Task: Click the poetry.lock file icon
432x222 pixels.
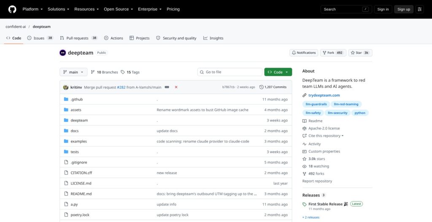Action: (x=66, y=214)
